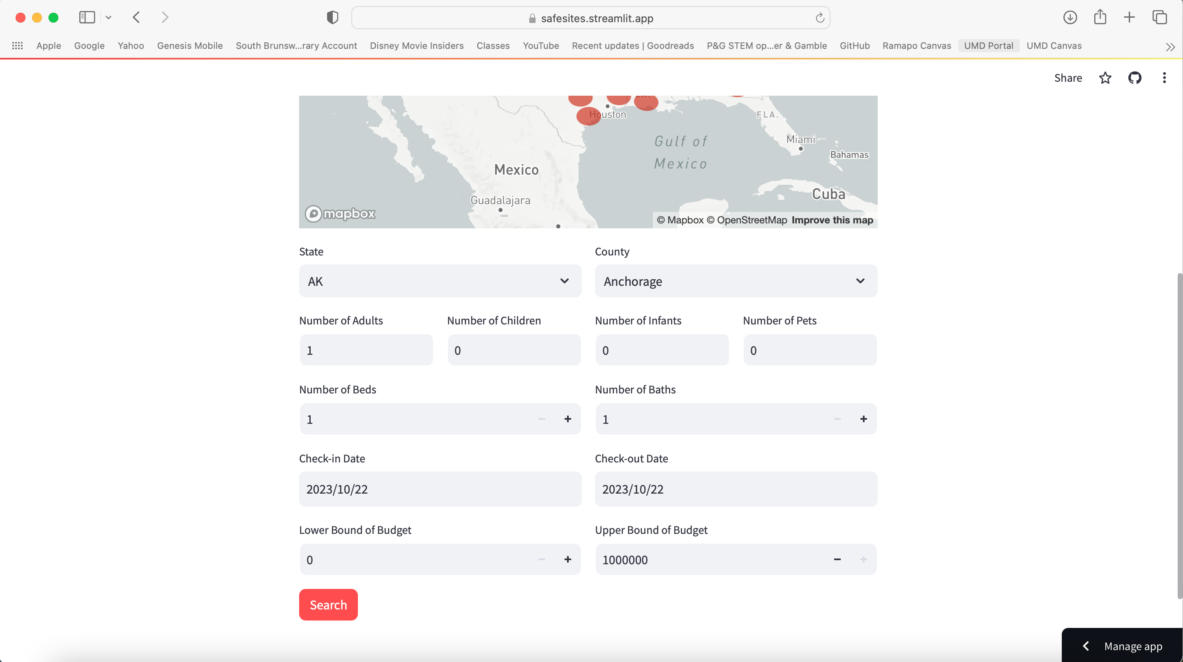Open the UMD Portal bookmark
This screenshot has width=1183, height=662.
click(x=988, y=46)
